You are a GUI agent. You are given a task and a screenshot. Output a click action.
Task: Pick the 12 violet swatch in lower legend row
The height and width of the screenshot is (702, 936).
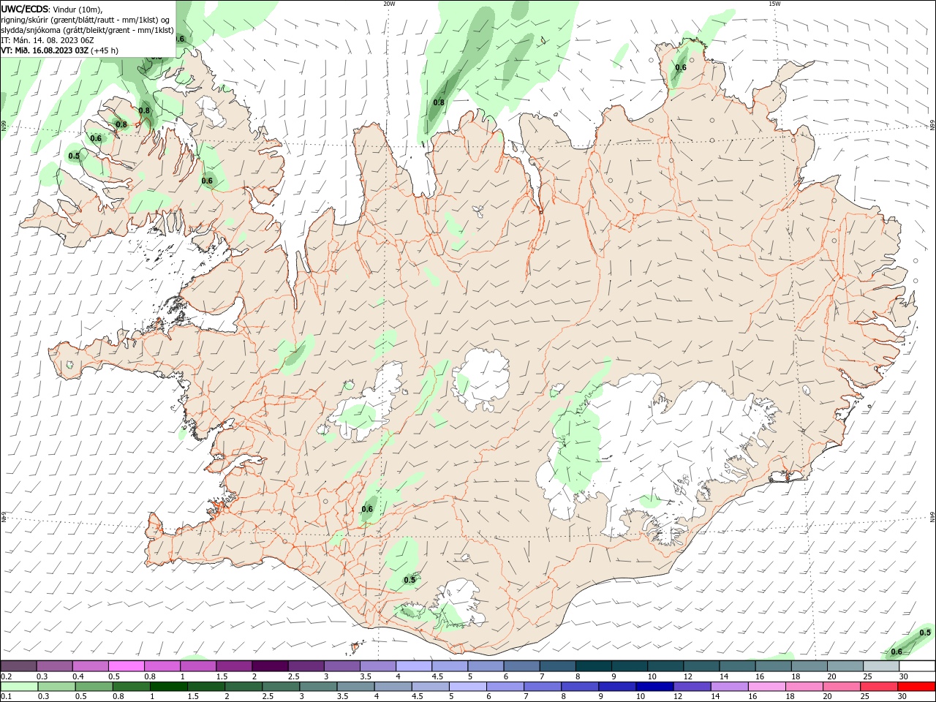(x=692, y=687)
